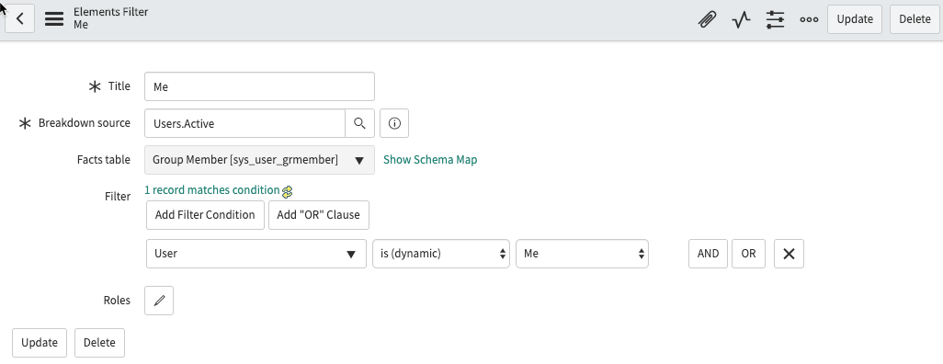
Task: Open the User field selector dropdown
Action: pos(256,254)
